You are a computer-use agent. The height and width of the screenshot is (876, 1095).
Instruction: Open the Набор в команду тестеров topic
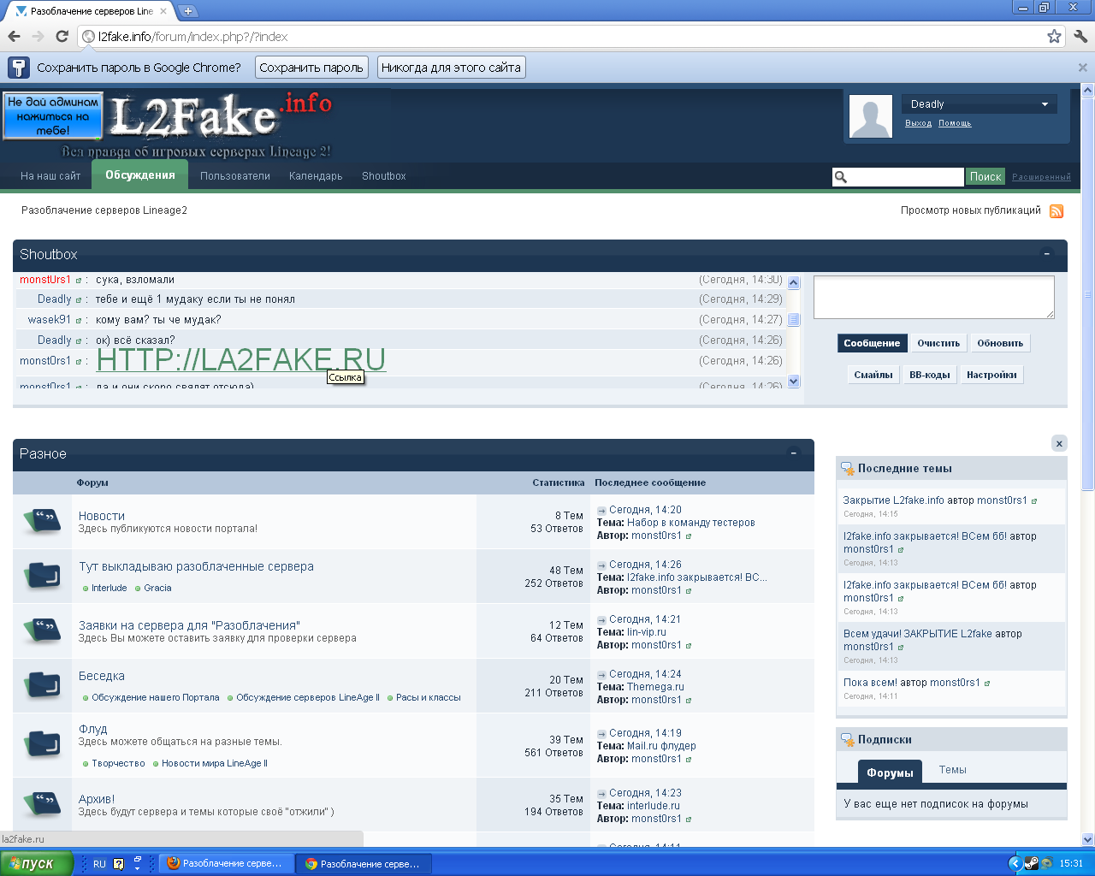691,523
